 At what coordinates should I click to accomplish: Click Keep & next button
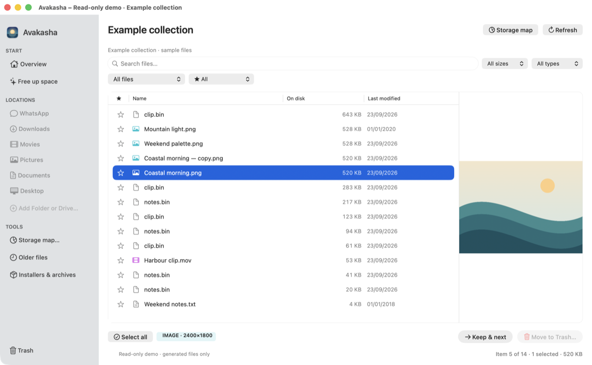click(x=485, y=337)
